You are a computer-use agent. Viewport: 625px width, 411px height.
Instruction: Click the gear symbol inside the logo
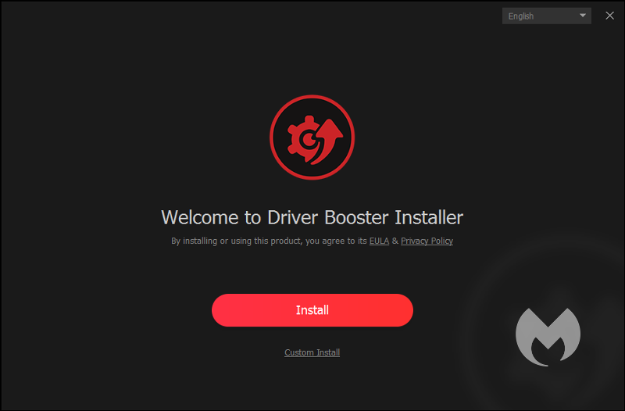[x=302, y=141]
